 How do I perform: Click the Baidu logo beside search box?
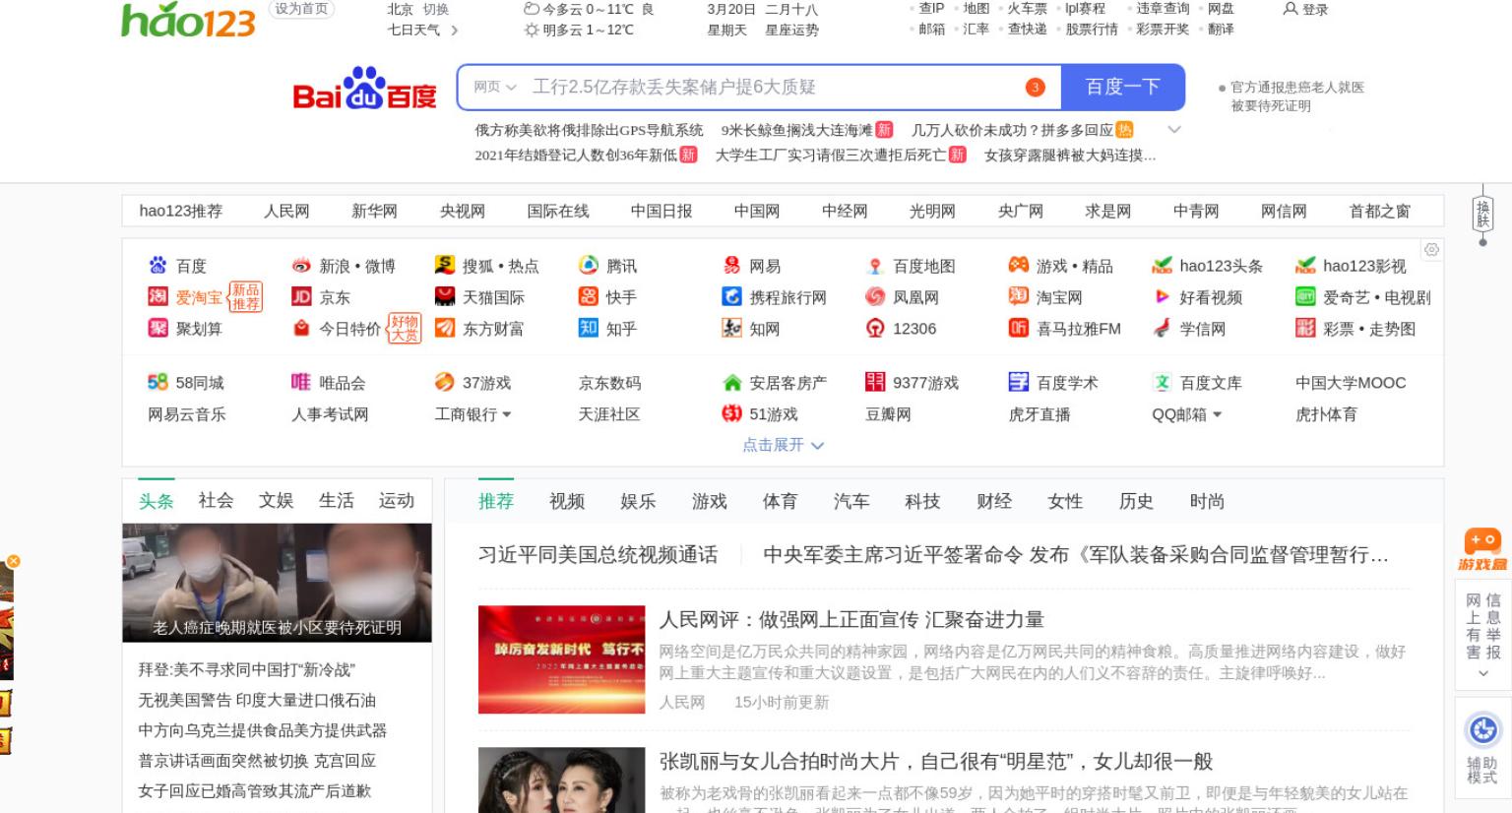coord(364,89)
